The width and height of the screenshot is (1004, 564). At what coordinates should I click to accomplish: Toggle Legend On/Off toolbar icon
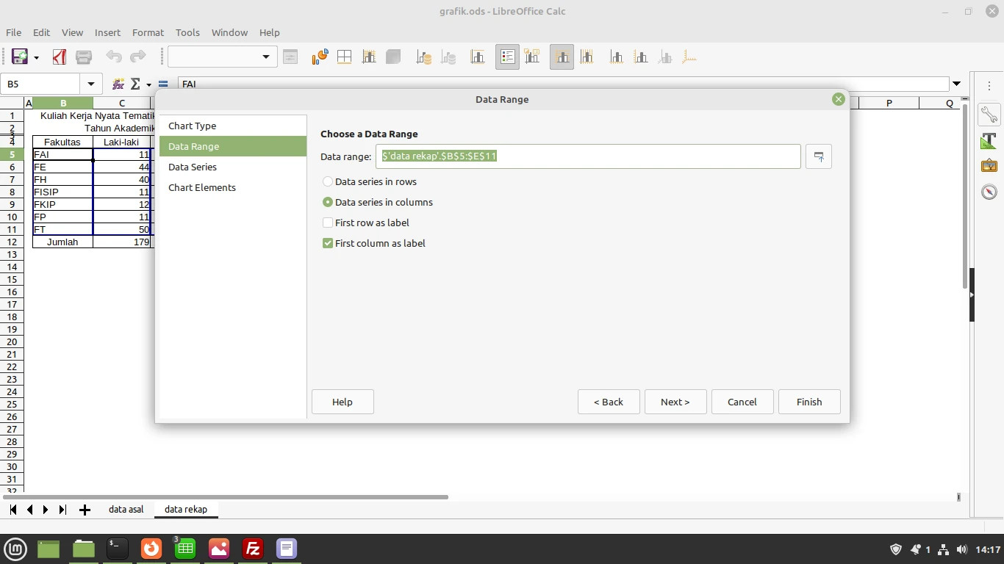[507, 57]
